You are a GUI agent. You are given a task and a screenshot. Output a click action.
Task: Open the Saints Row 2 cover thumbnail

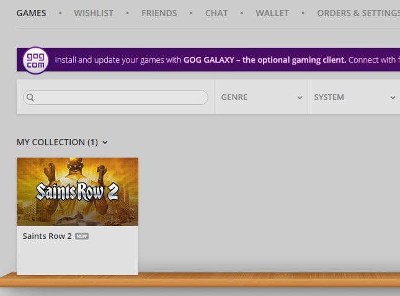point(78,192)
